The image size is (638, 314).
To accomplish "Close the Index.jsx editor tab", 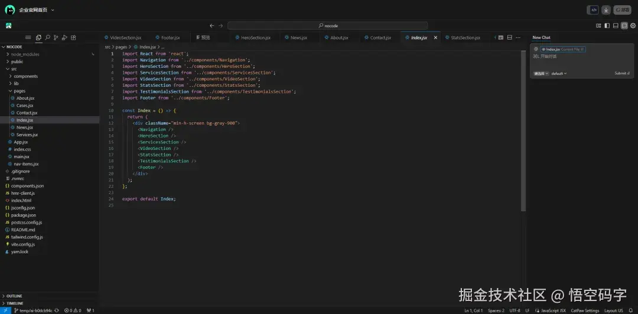I will [x=435, y=37].
